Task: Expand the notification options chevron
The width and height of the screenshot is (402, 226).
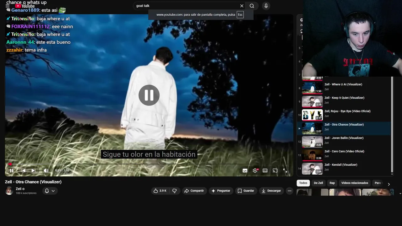Action: (x=53, y=191)
